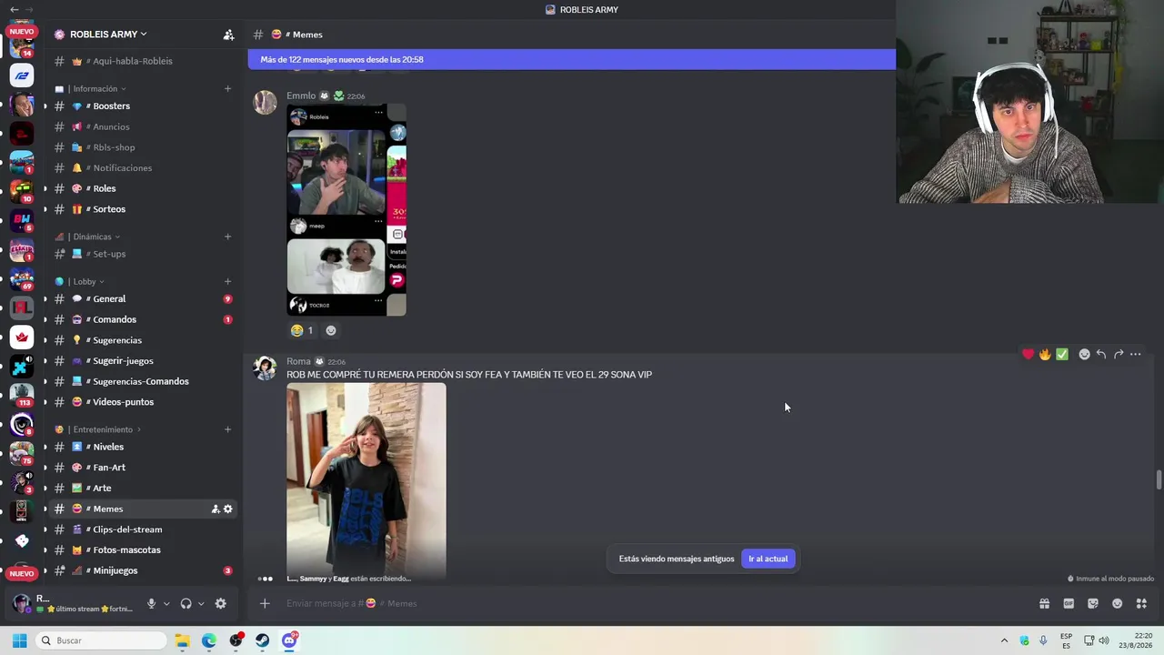Open the Aquí-habla-Robleis channel

(141, 61)
